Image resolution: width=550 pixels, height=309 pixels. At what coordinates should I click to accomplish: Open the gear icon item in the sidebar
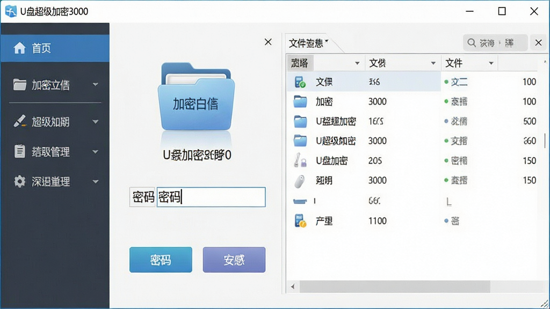click(x=20, y=181)
